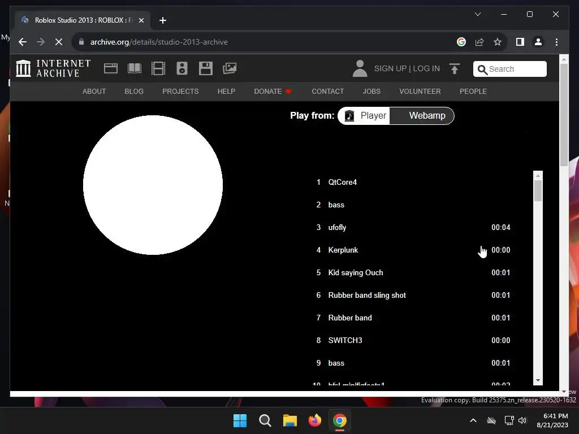Open Windows Start menu
Screen dimensions: 579x434
[x=240, y=420]
